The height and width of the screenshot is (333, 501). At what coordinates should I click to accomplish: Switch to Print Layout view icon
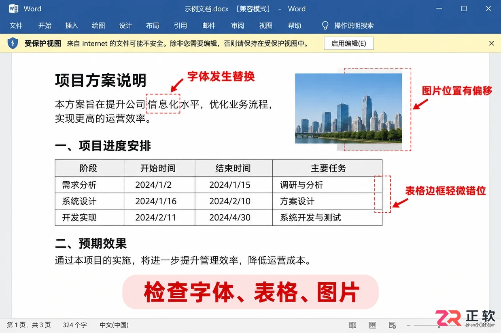[372, 325]
